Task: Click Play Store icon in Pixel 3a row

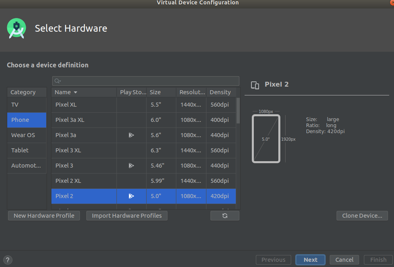Action: (131, 135)
